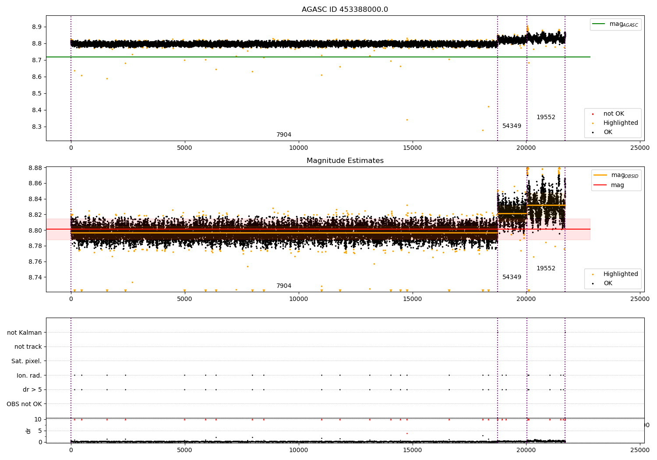The width and height of the screenshot is (657, 460).
Task: Click the "10000" x-axis tick under the top plot
Action: coord(298,148)
